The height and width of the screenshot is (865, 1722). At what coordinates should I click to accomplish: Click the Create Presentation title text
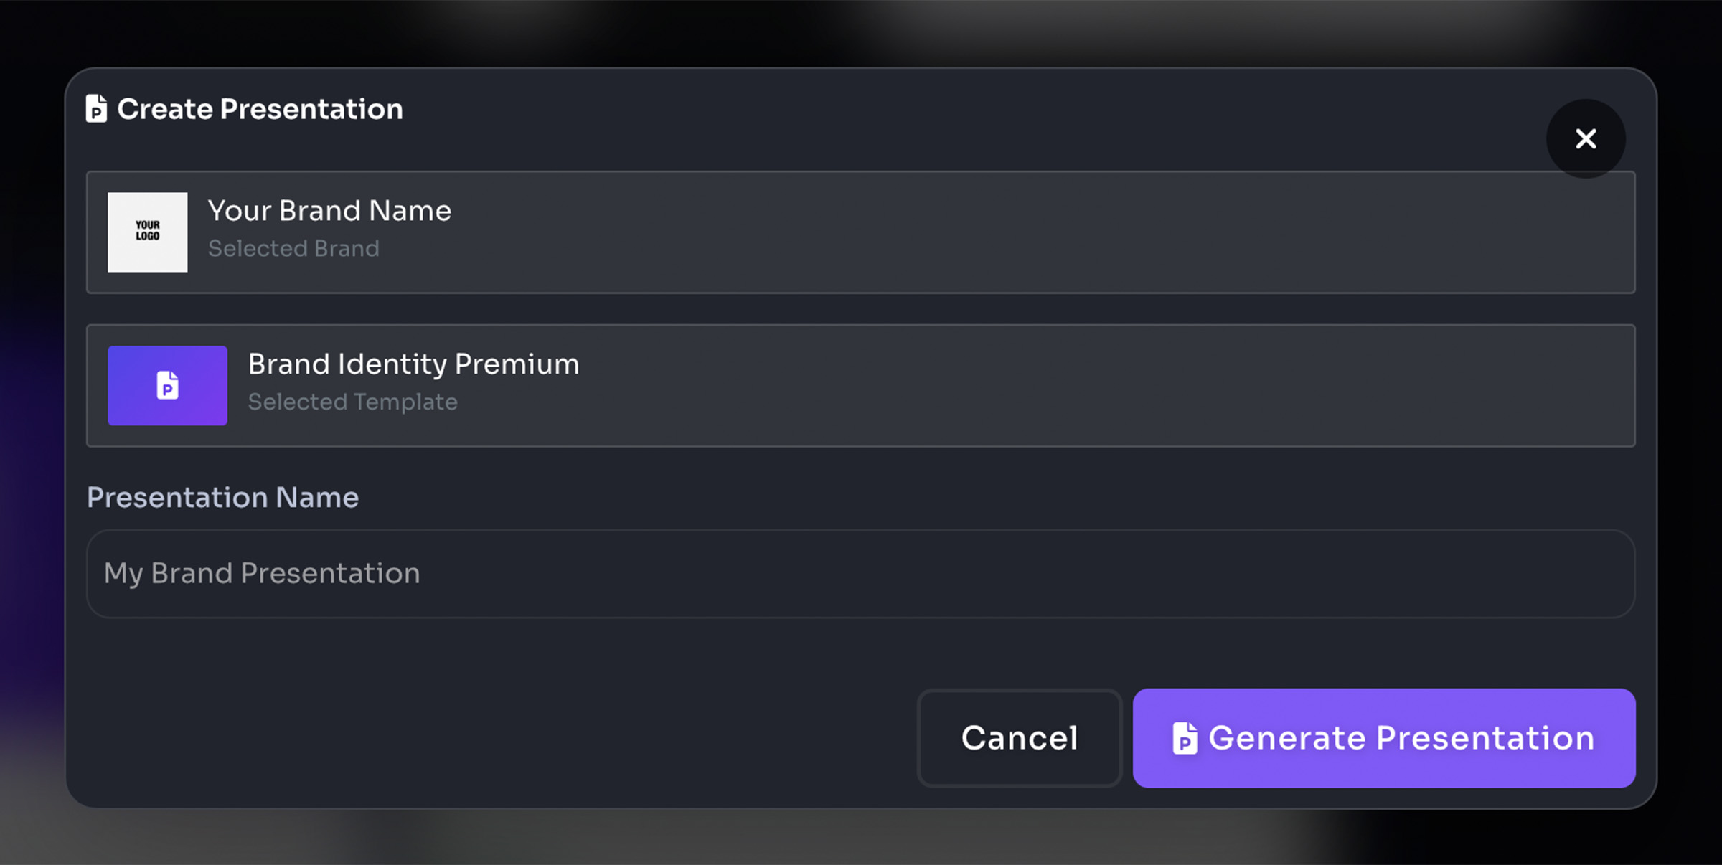click(x=260, y=109)
